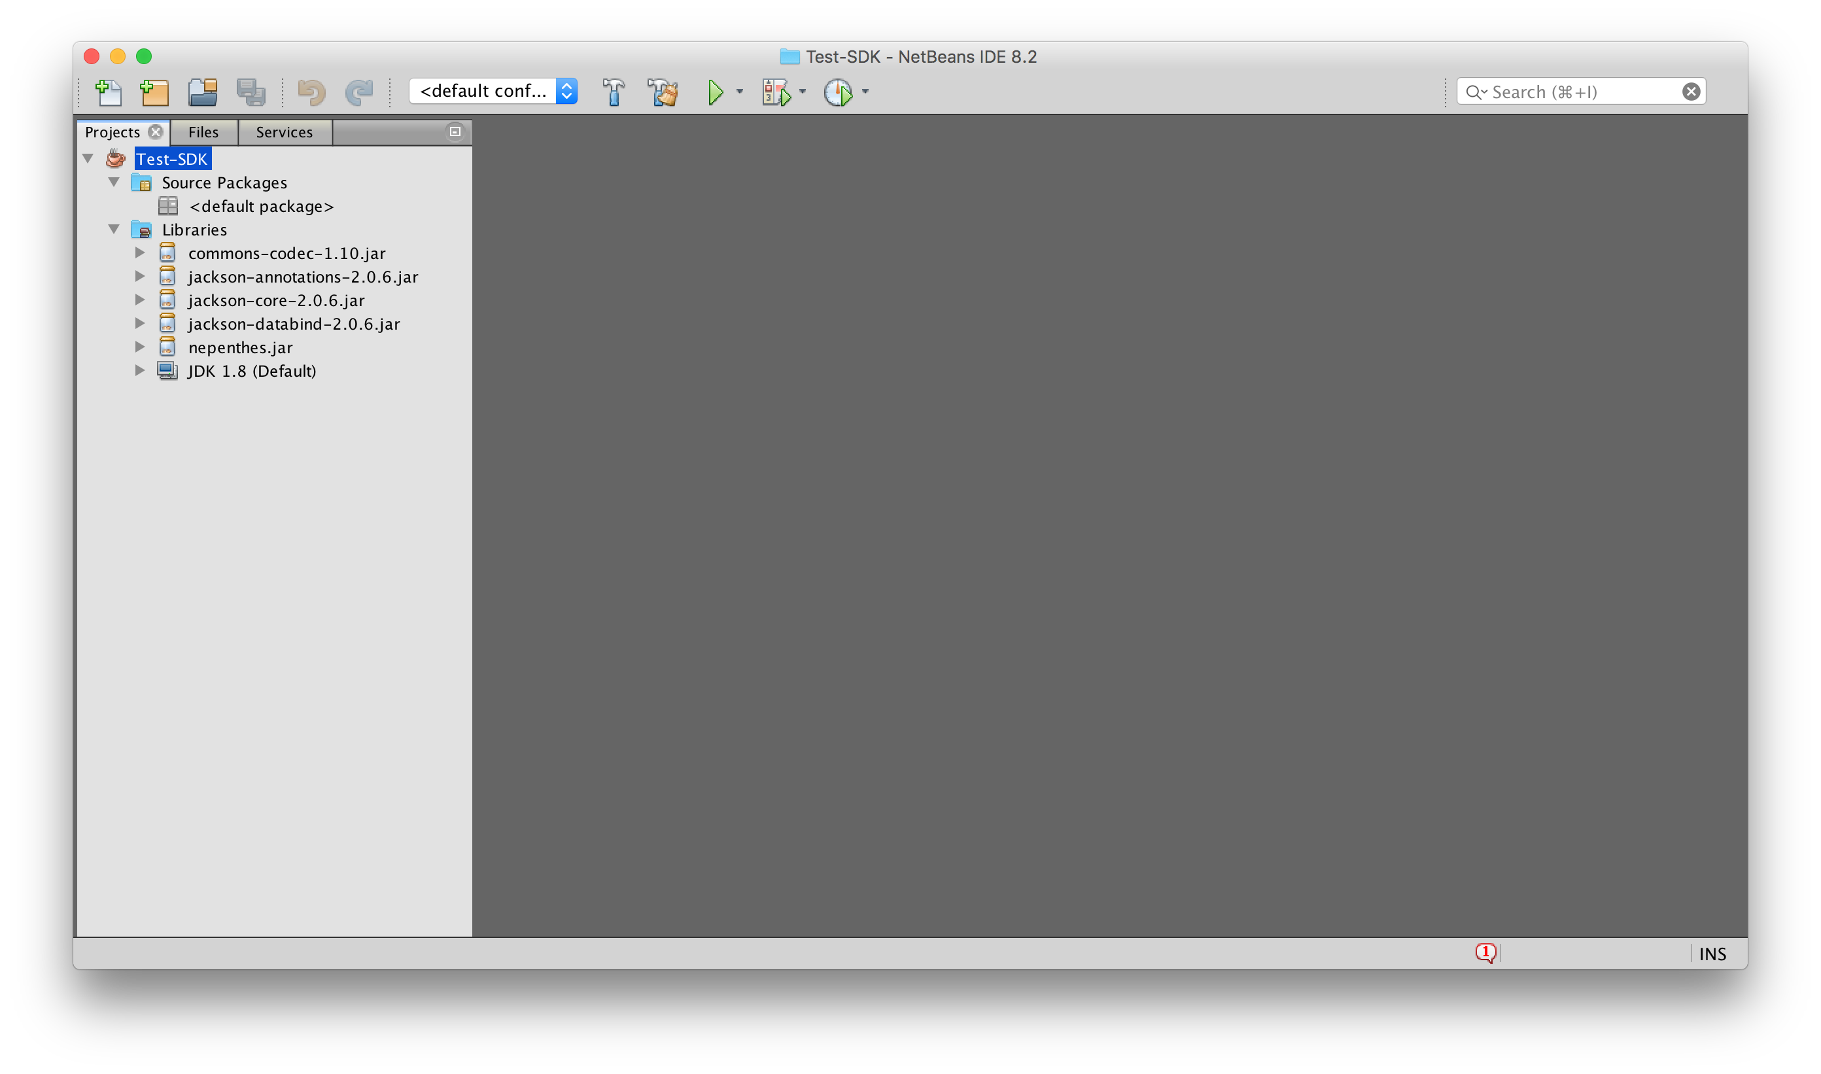Collapse the Libraries node

[x=114, y=230]
